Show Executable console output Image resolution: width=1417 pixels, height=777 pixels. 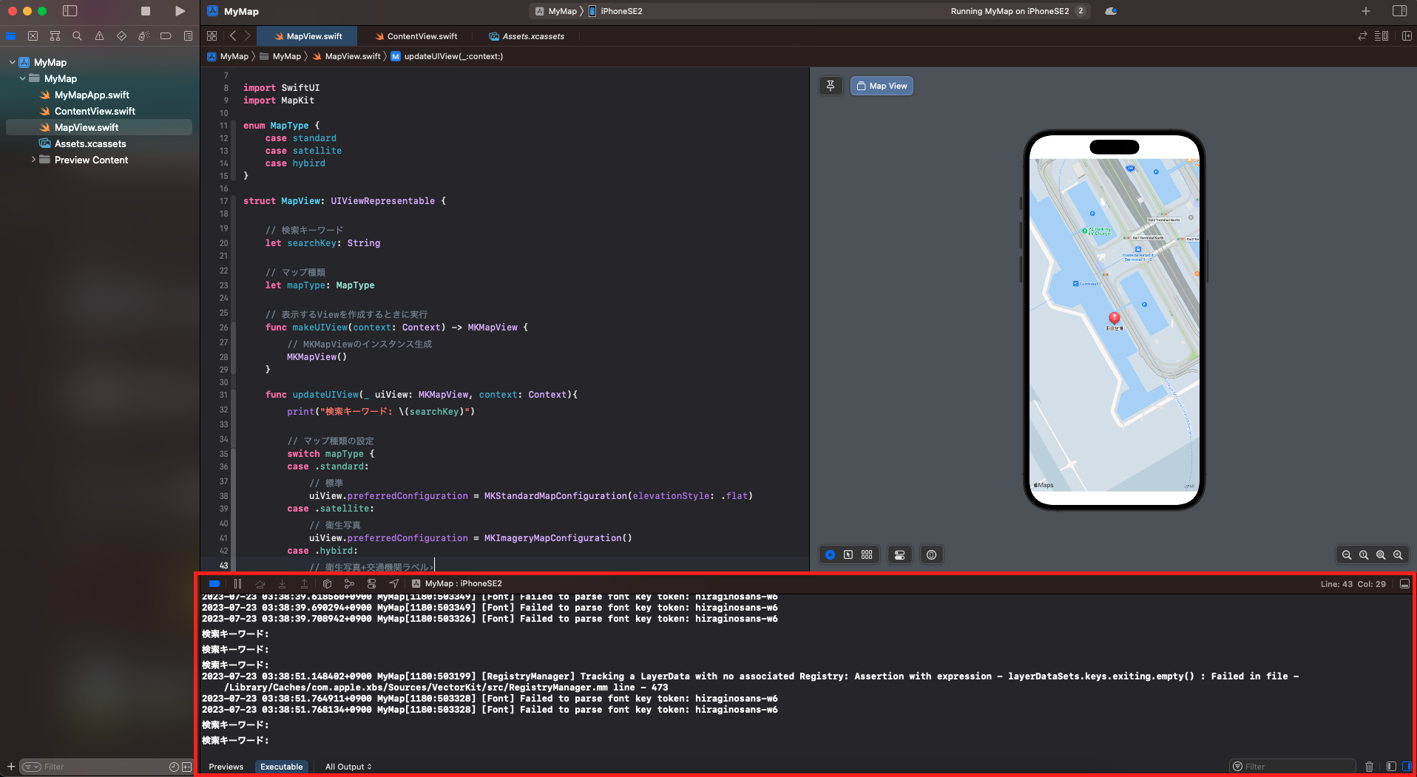(281, 767)
